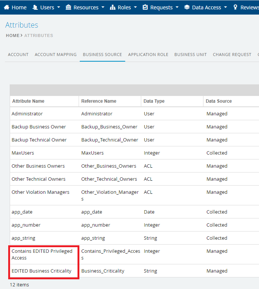Sort by Attribute Name column header

(28, 101)
